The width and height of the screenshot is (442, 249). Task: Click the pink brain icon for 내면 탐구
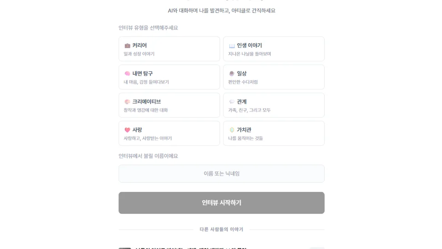point(128,74)
